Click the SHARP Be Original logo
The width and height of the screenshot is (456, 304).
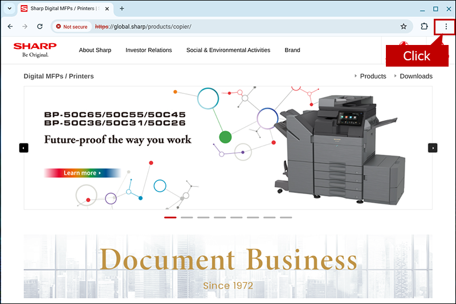(x=35, y=50)
